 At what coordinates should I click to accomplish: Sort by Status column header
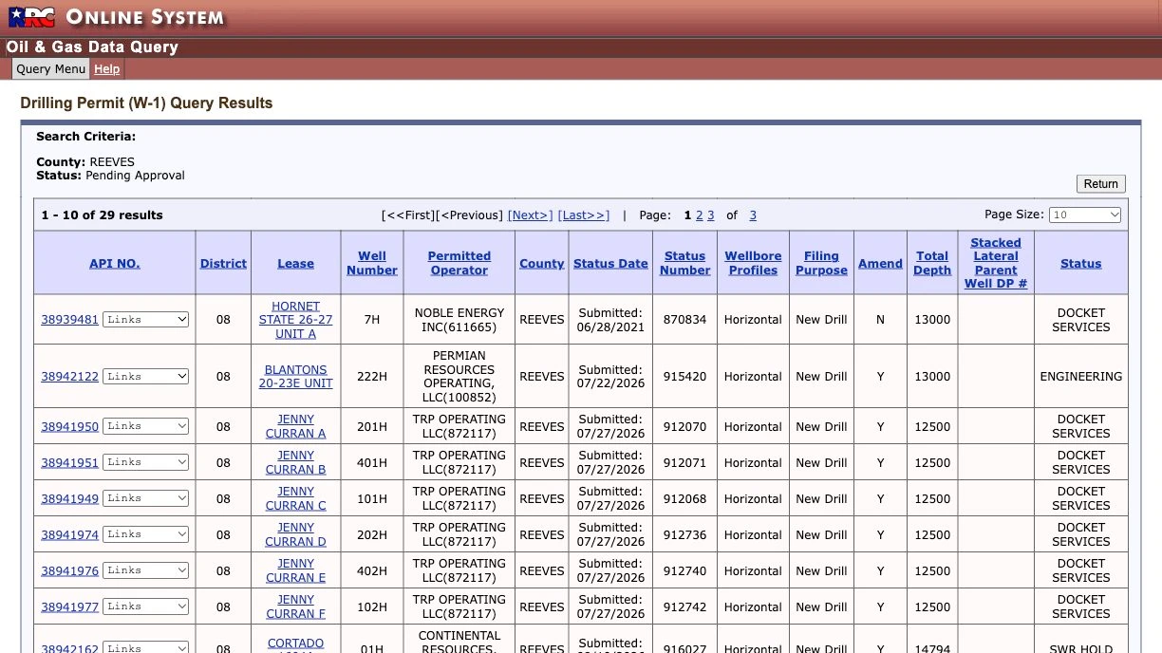click(x=1081, y=263)
